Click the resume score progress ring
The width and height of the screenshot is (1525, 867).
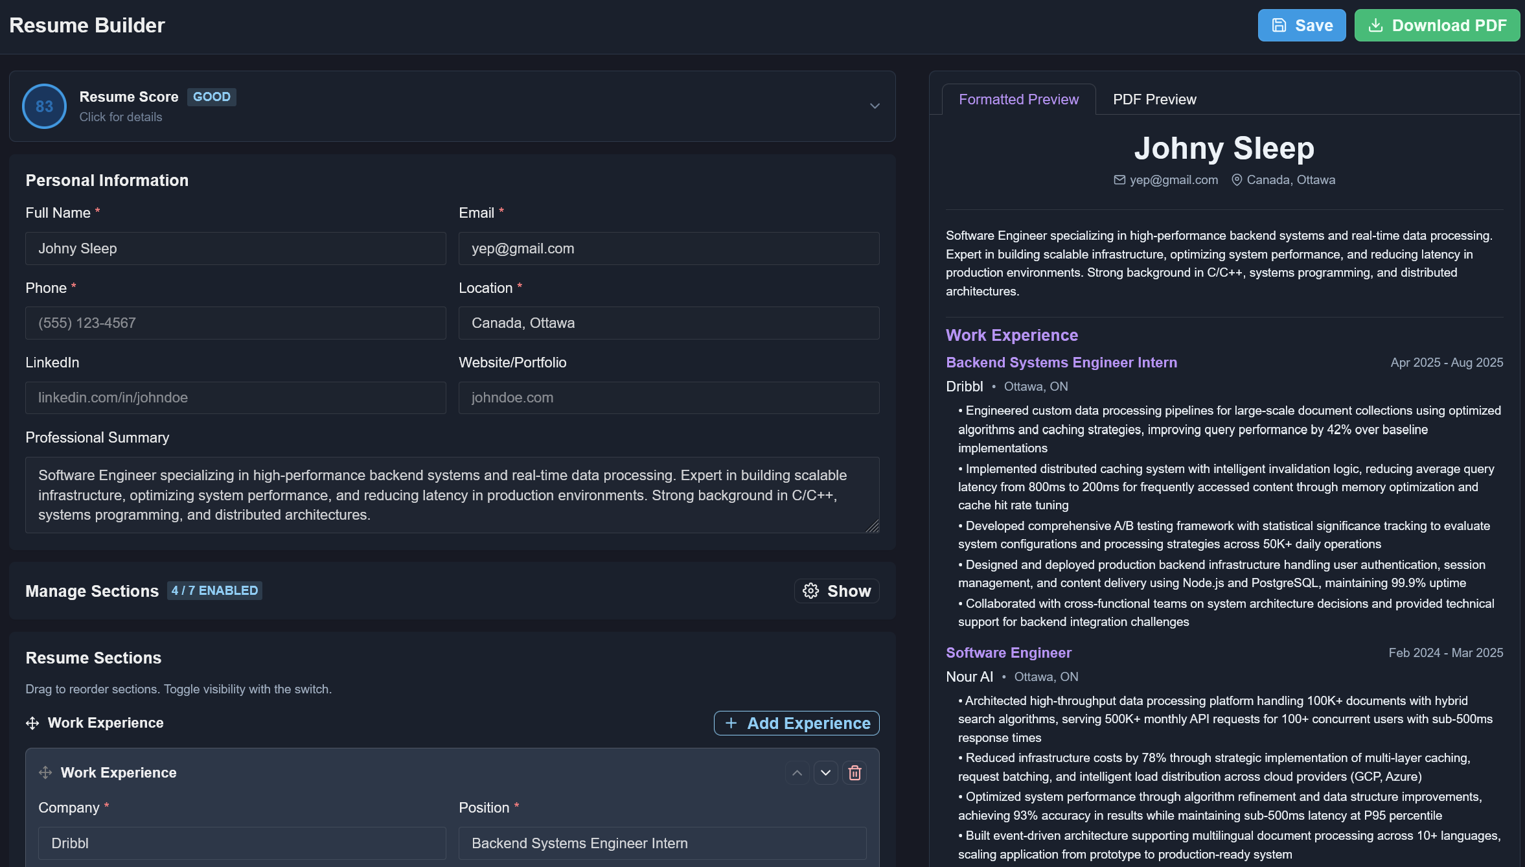(x=43, y=106)
